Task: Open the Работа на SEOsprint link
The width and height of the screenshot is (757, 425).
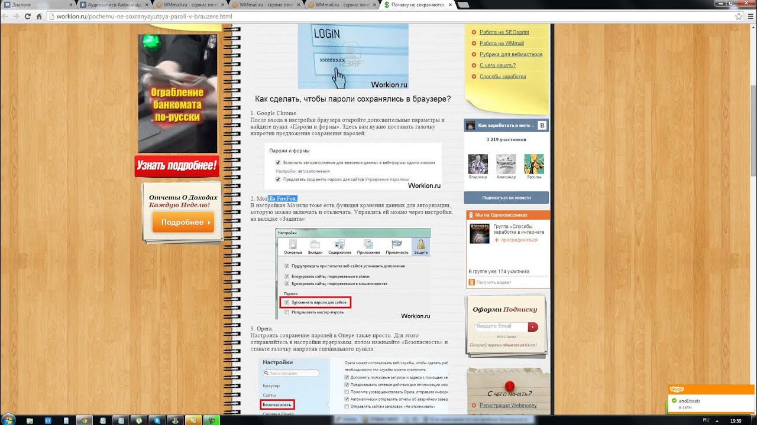Action: pos(504,32)
